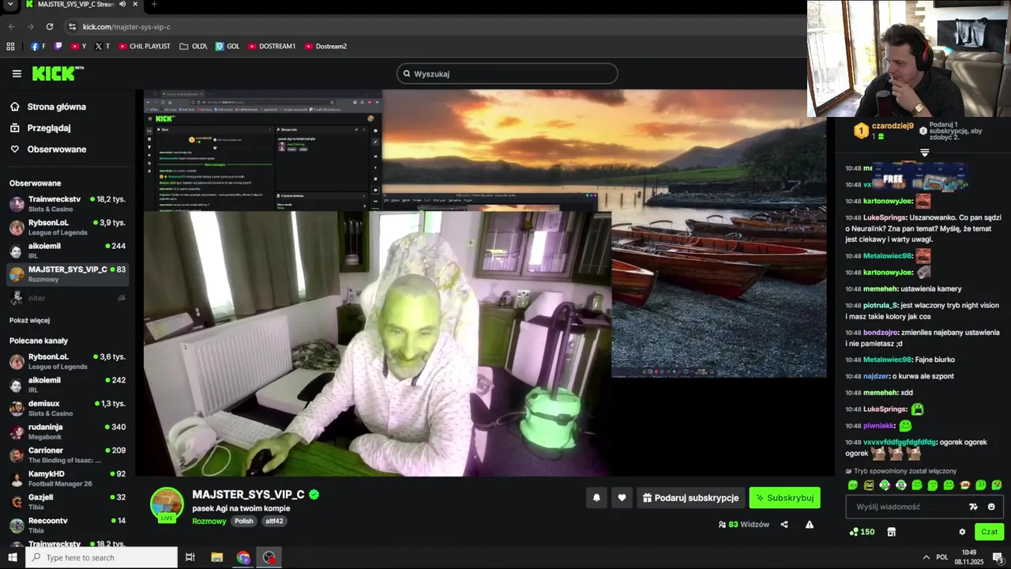
Task: Select MAJSTER_SYS_VIP_C in the sidebar
Action: coord(68,274)
